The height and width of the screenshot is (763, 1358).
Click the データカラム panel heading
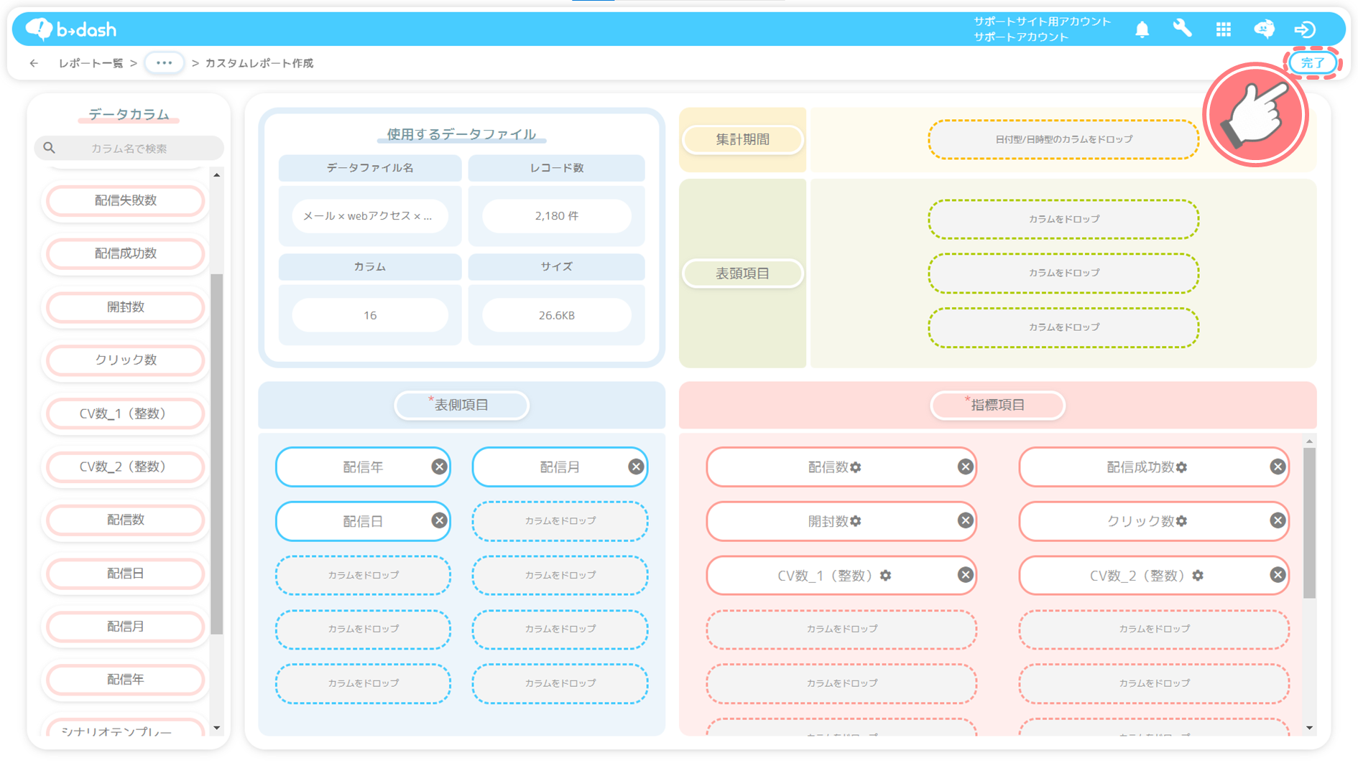pyautogui.click(x=129, y=114)
